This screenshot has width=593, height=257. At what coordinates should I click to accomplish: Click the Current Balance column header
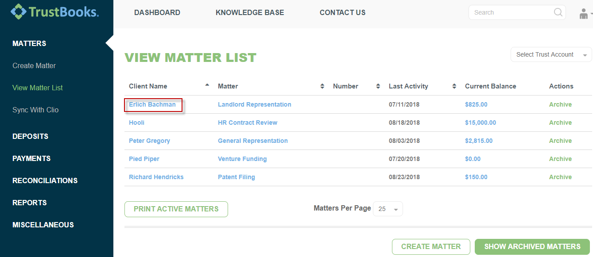click(490, 86)
